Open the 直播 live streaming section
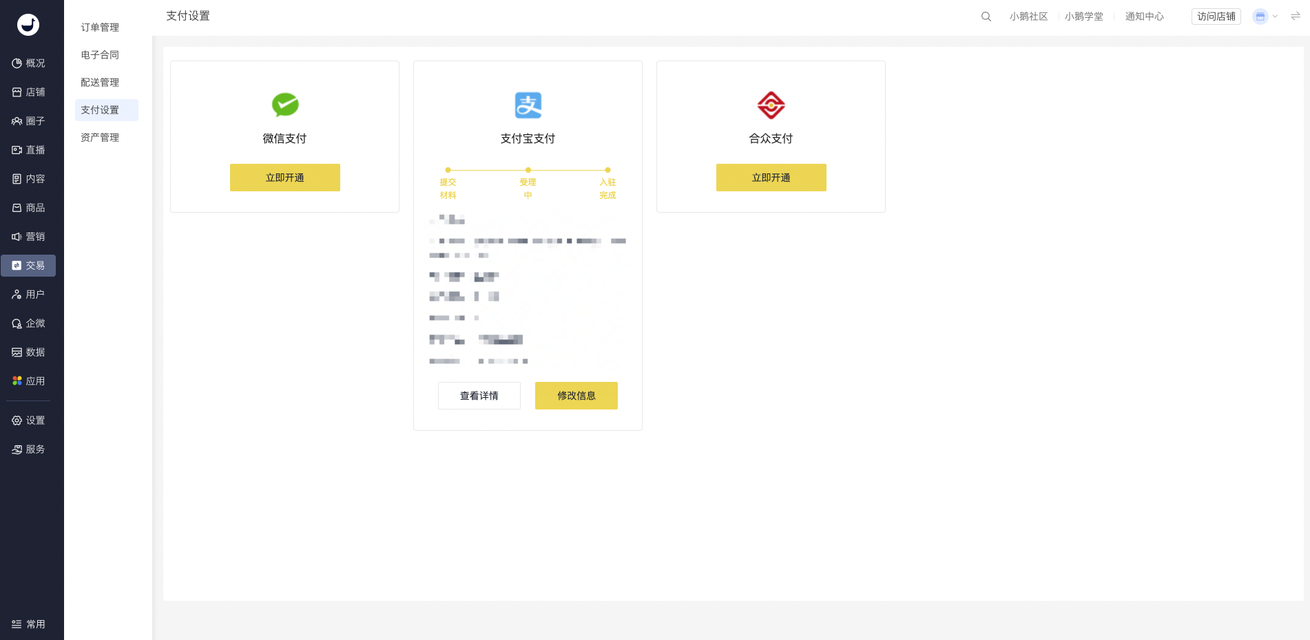 point(28,150)
